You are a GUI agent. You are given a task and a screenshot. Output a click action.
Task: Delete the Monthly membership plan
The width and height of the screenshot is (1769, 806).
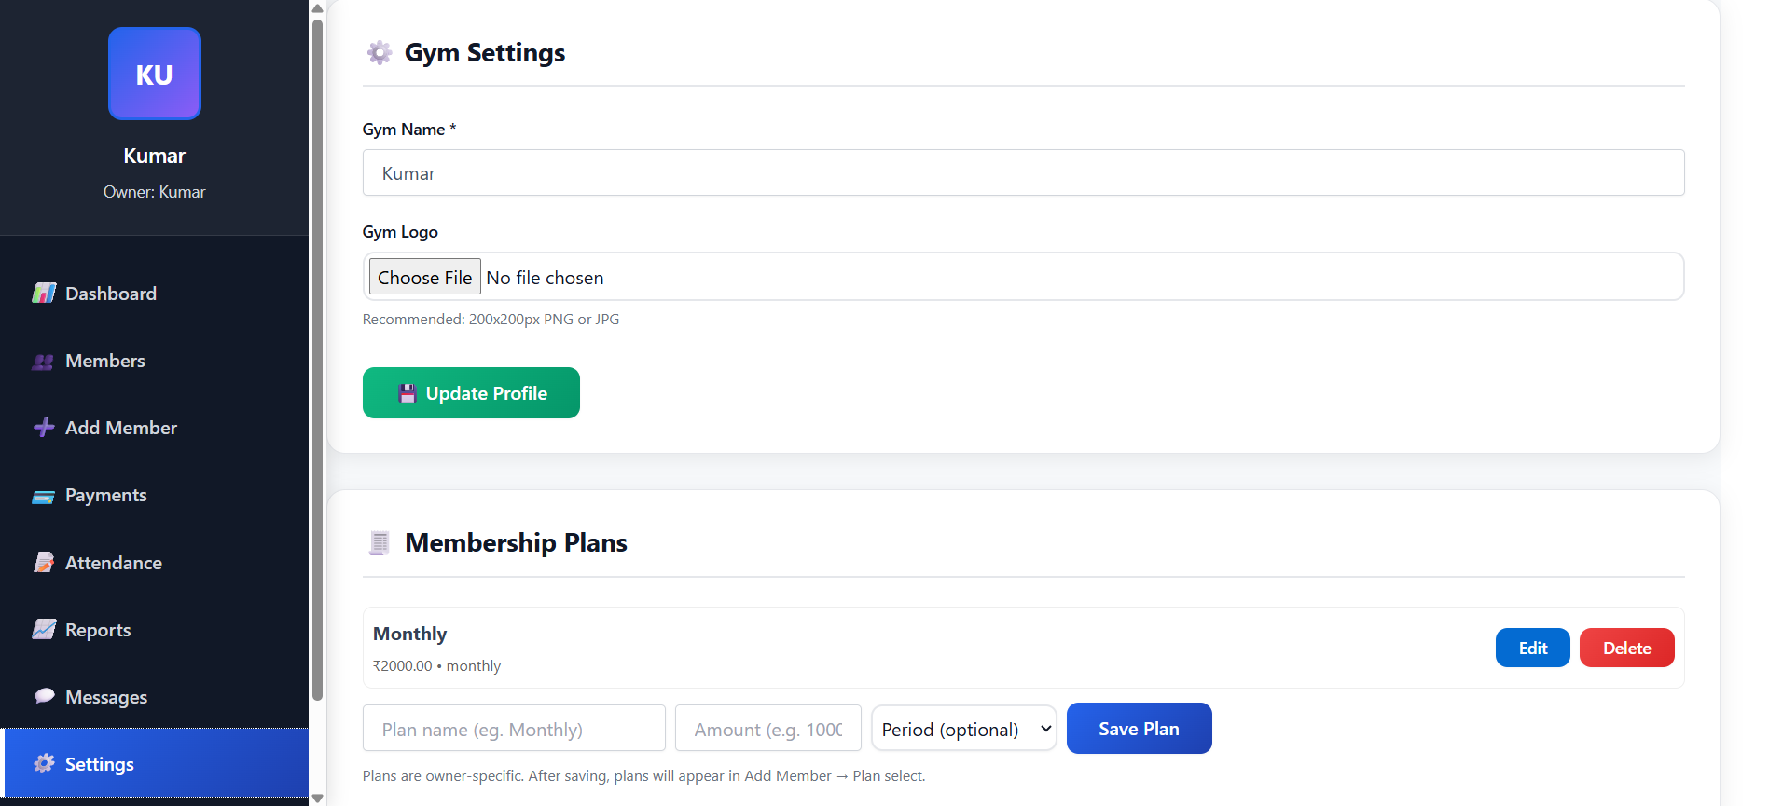(1626, 647)
